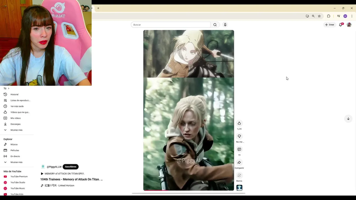Click inside the Buscar search field
356x200 pixels.
pos(170,25)
